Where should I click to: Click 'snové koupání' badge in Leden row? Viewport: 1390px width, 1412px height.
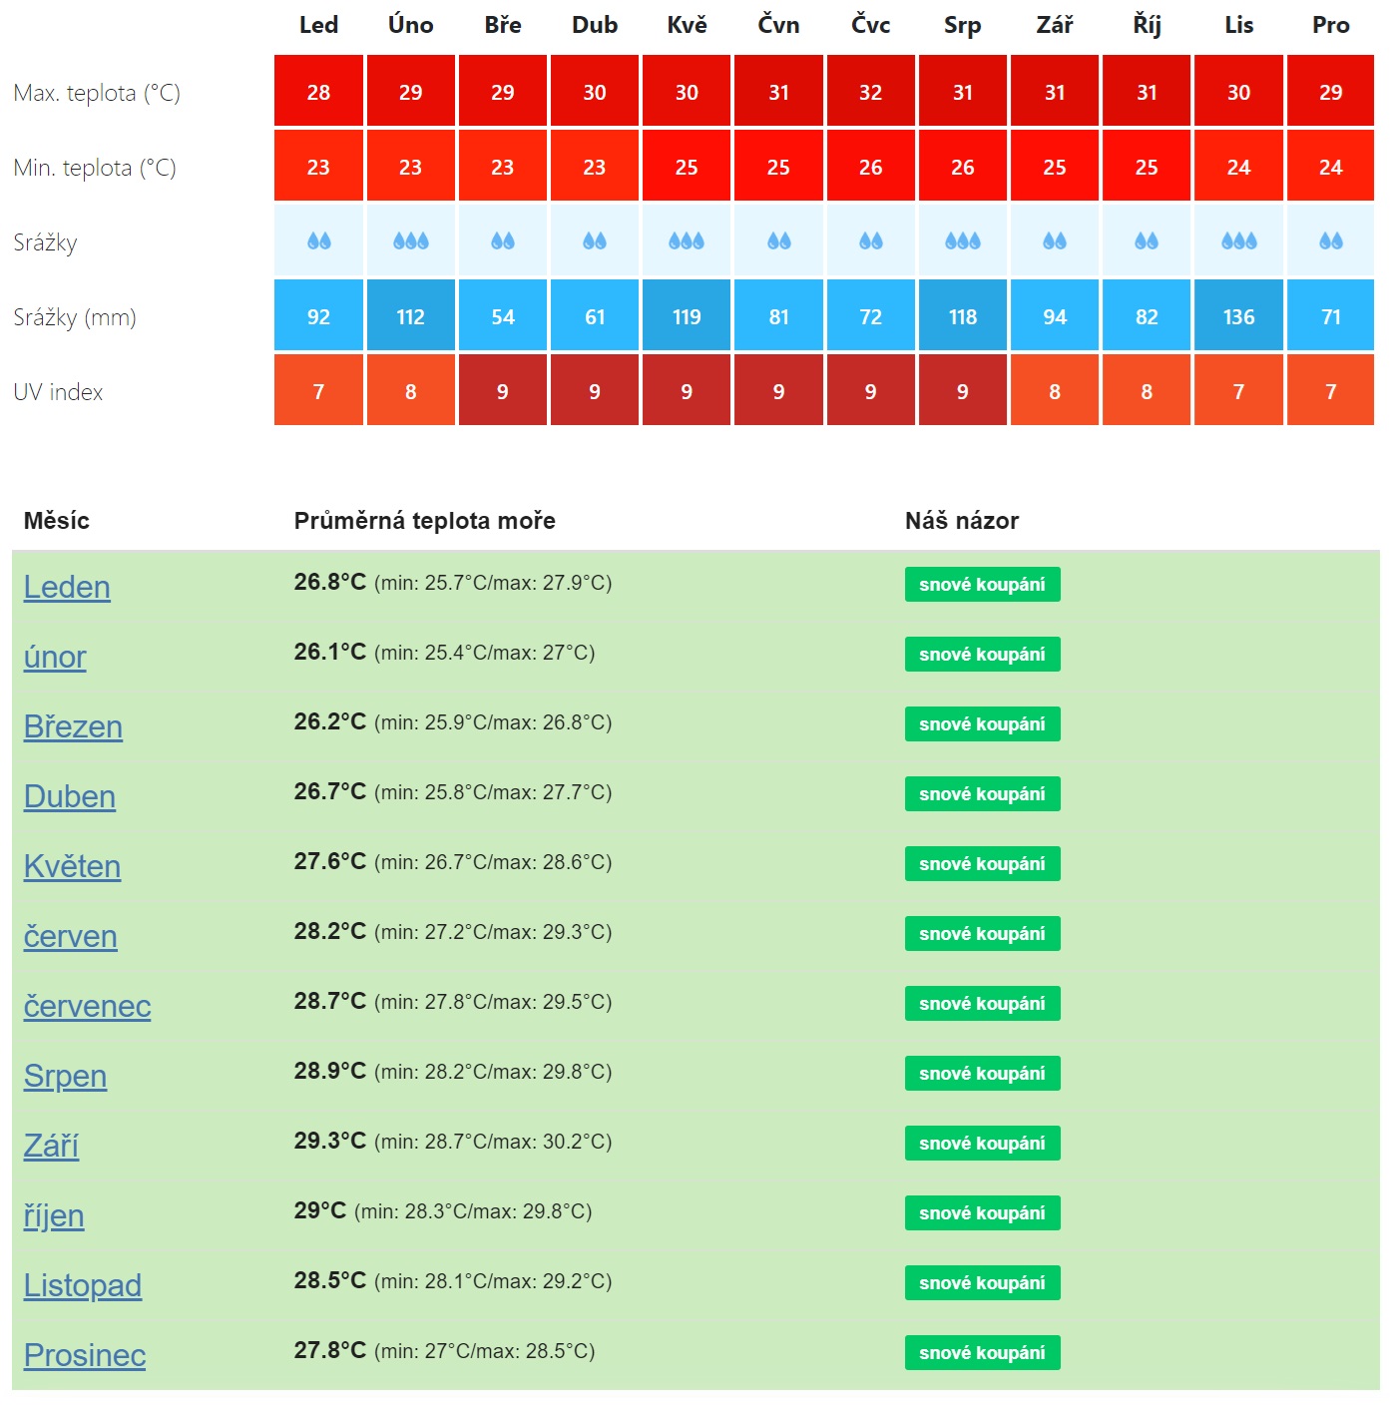[x=983, y=585]
